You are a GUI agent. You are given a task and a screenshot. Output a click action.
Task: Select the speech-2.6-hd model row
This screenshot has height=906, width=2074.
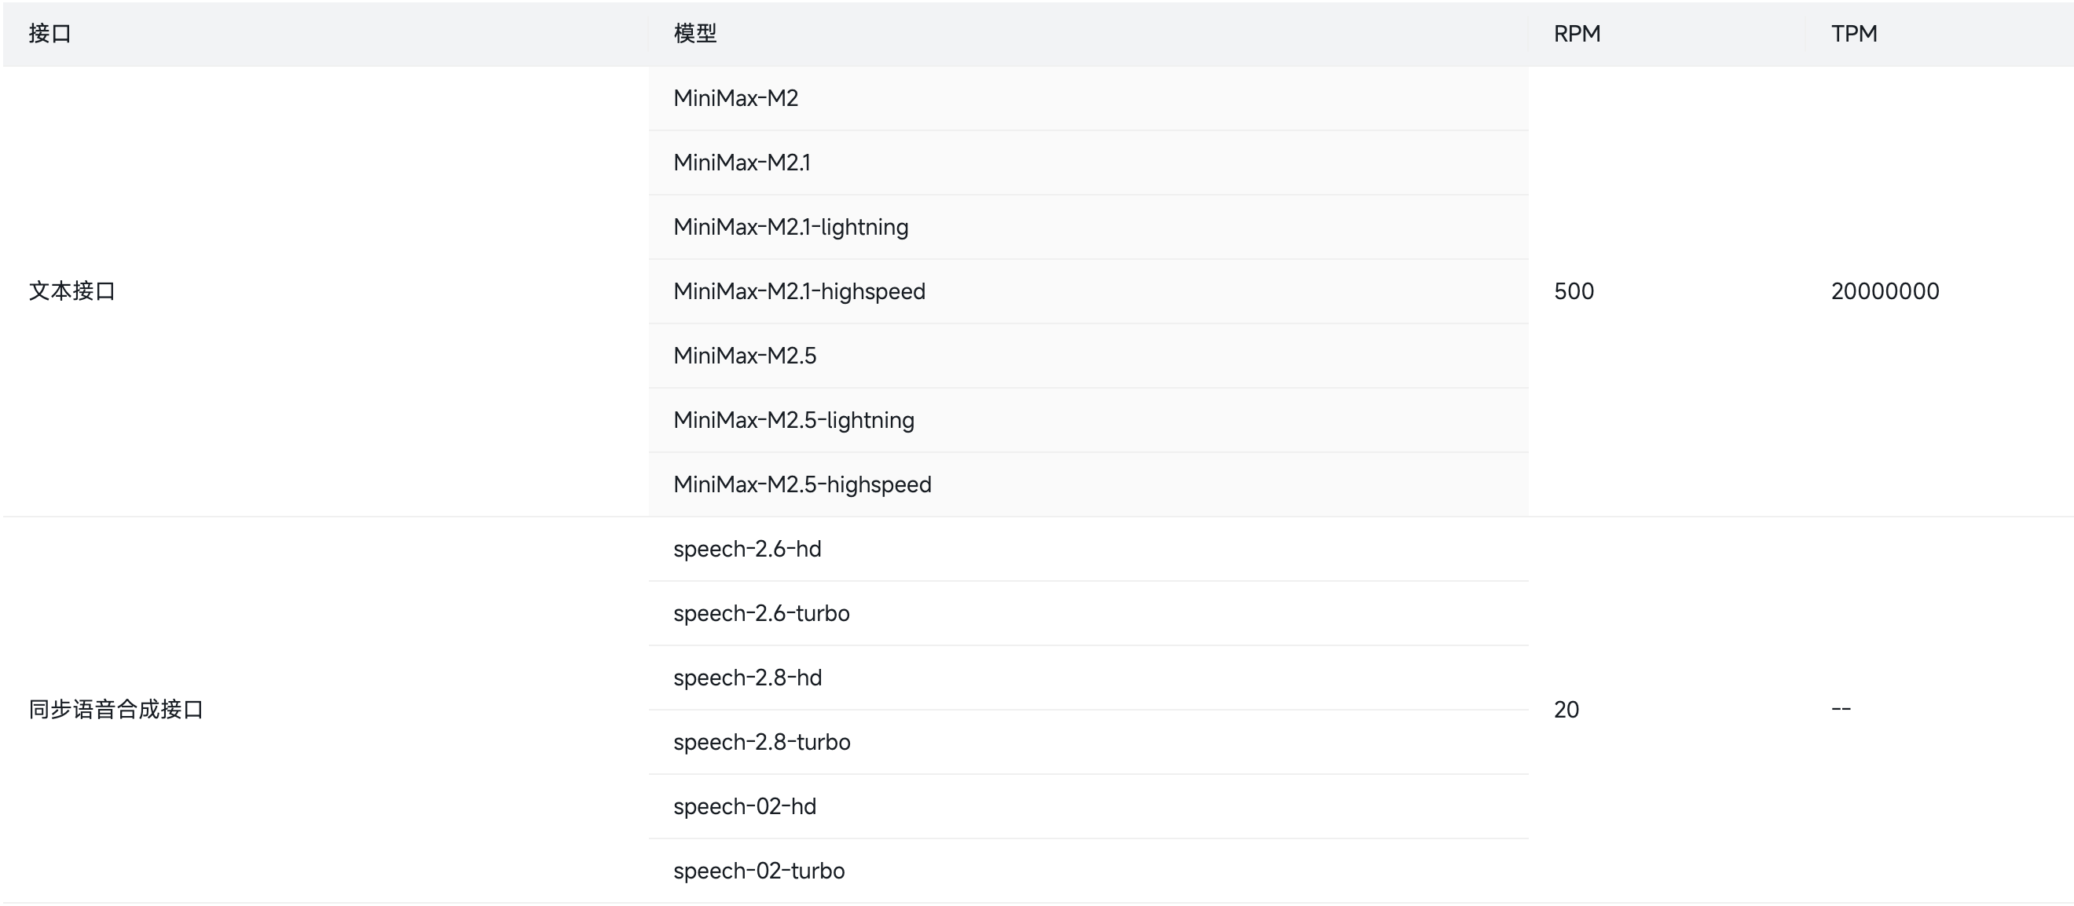point(1088,549)
